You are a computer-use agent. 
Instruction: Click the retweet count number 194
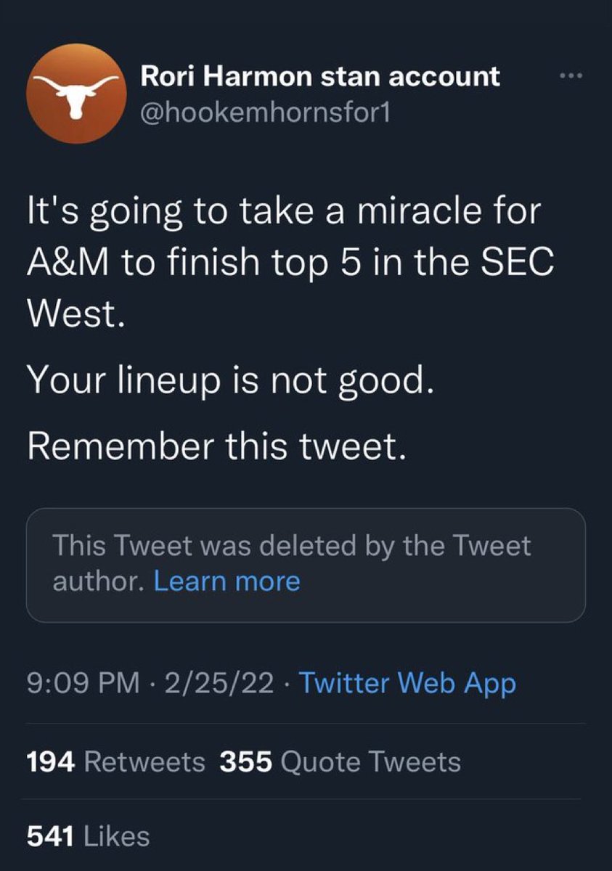click(x=52, y=762)
